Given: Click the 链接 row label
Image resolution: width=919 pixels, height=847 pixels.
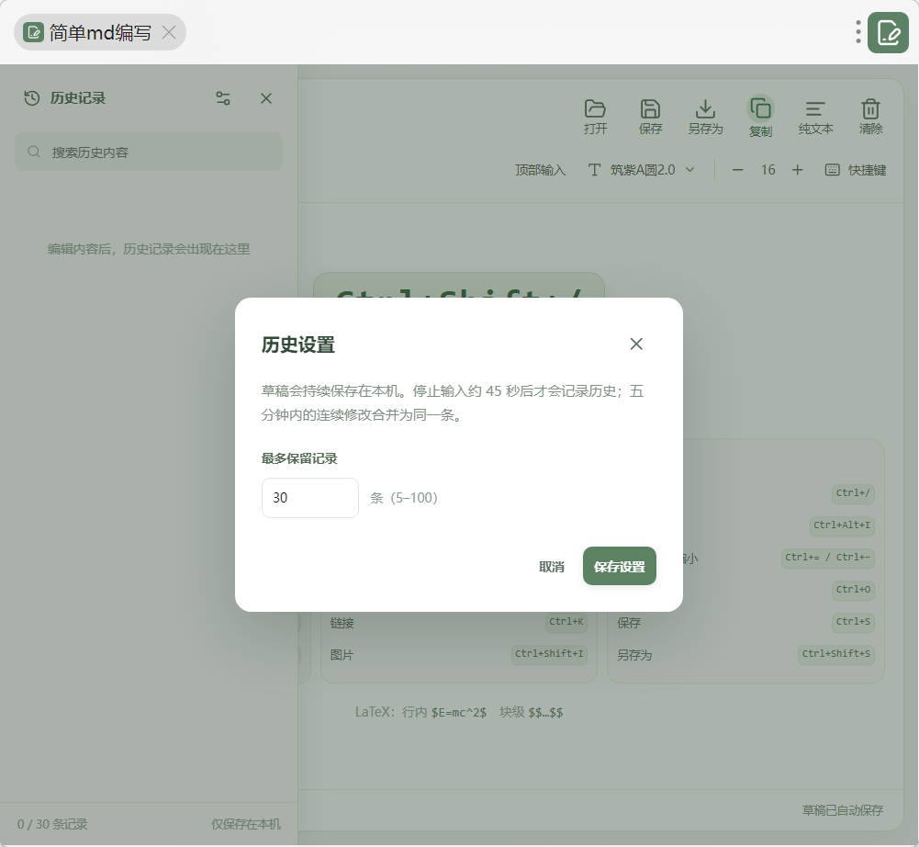Looking at the screenshot, I should tap(342, 623).
